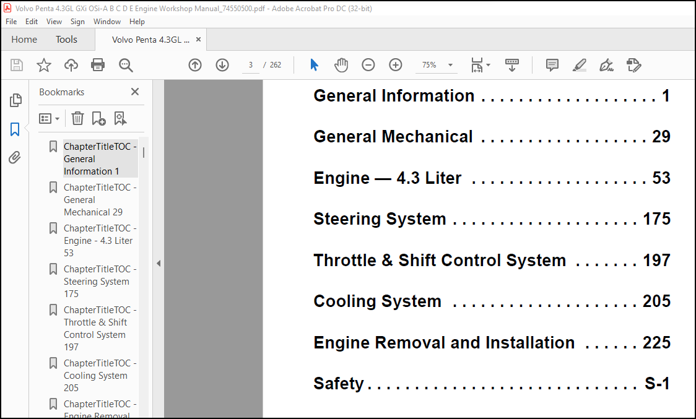
Task: Select Engine - 4.3 Liter 53 bookmark
Action: click(x=100, y=241)
